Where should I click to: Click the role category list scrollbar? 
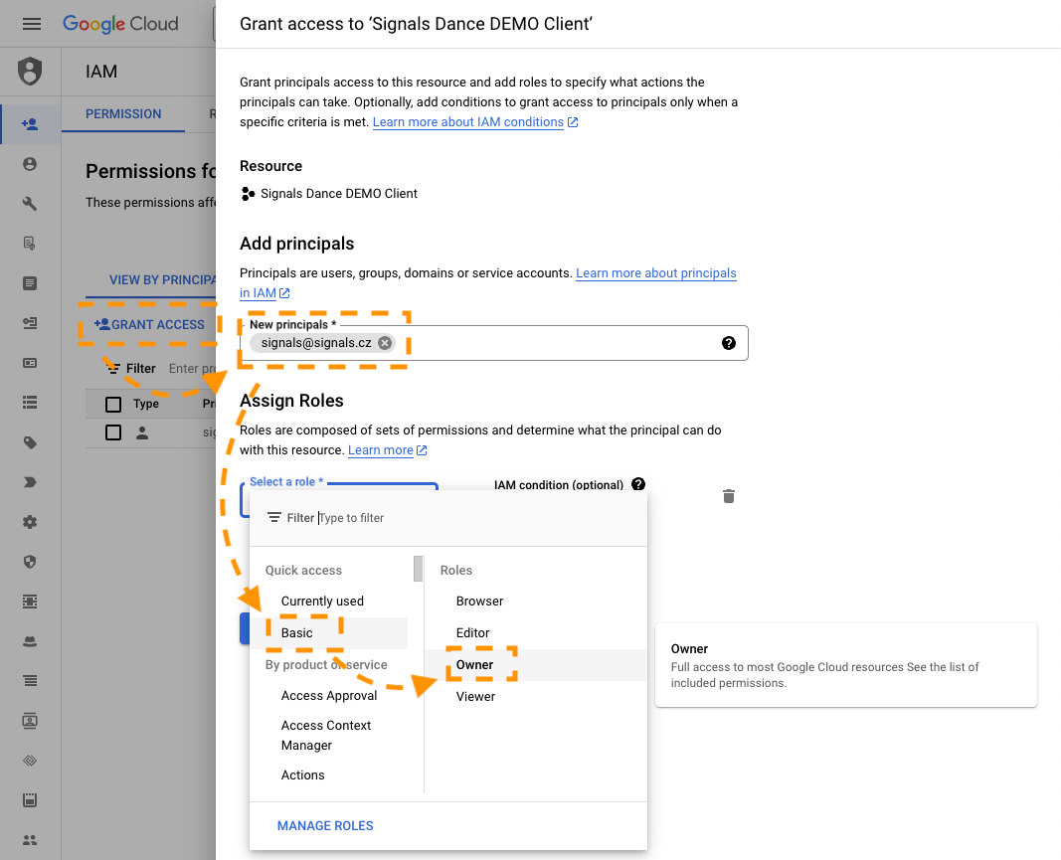point(418,569)
